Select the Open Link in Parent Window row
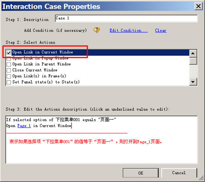Image resolution: width=205 pixels, height=182 pixels. coord(97,64)
